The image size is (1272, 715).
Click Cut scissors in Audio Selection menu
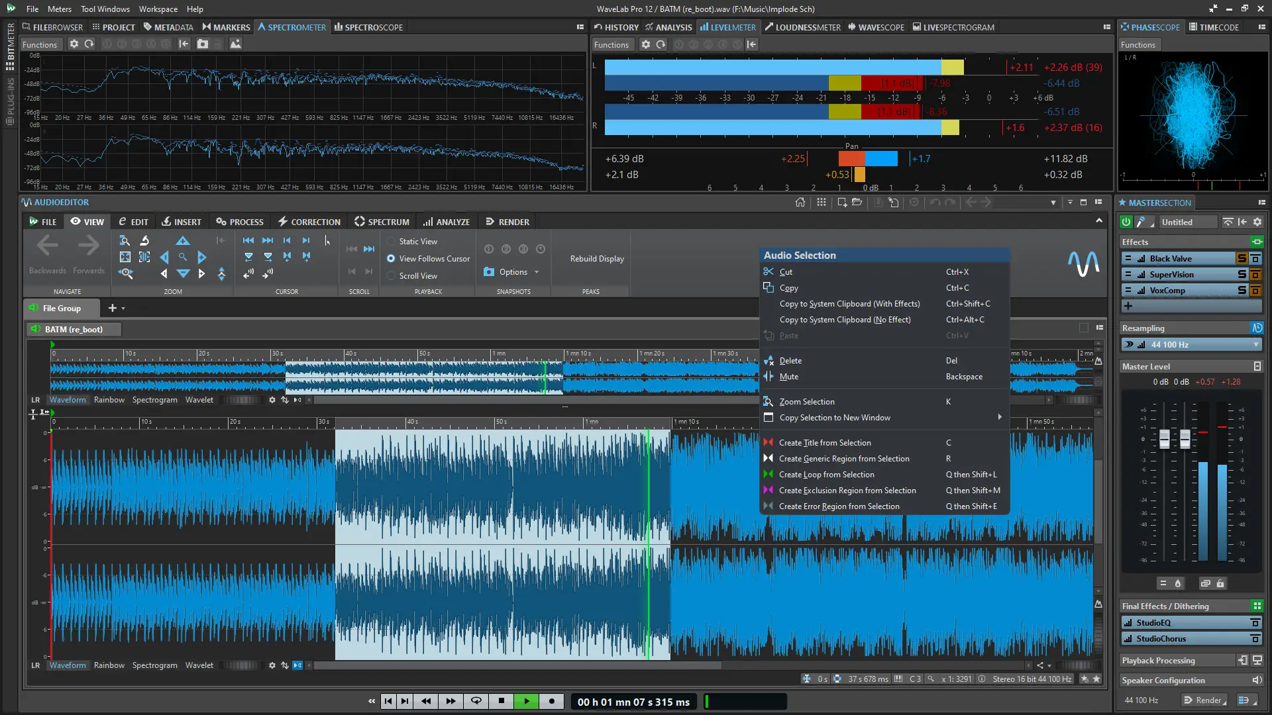tap(768, 271)
